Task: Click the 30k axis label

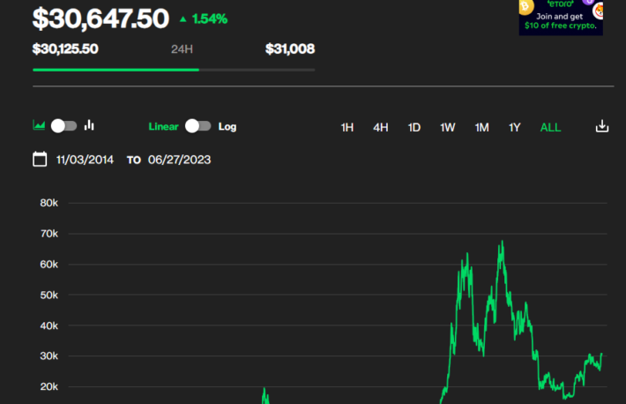Action: click(x=49, y=356)
